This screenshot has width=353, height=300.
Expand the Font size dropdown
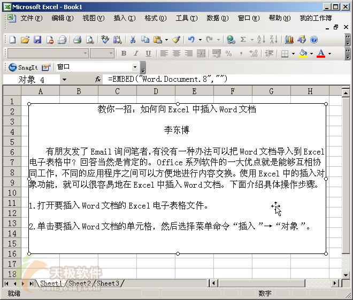pos(111,53)
